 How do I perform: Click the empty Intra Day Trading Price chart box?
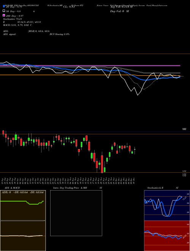76,213
